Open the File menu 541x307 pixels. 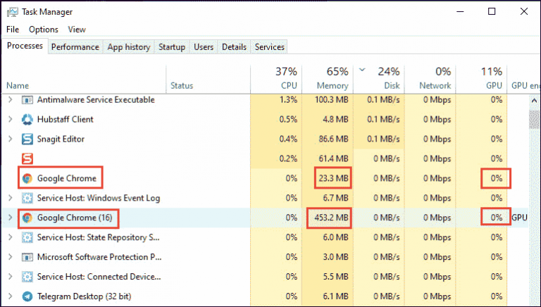[x=13, y=30]
